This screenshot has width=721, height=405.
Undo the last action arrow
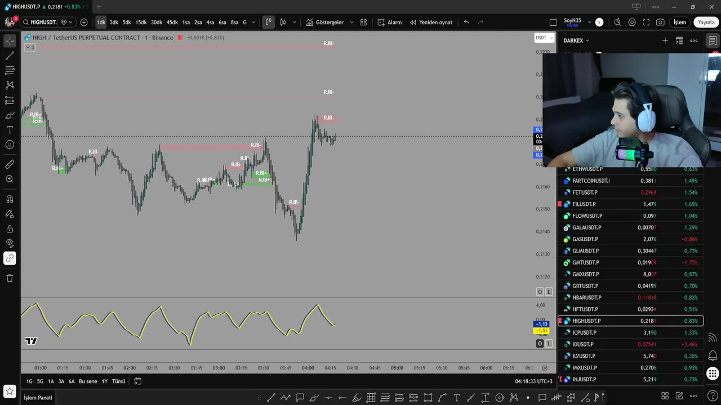pos(466,22)
